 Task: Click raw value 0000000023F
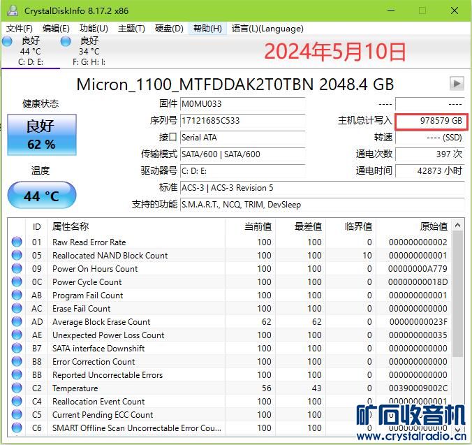(418, 322)
